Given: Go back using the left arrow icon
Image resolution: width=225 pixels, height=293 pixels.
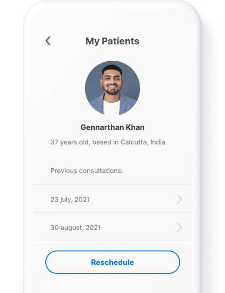Looking at the screenshot, I should [48, 41].
